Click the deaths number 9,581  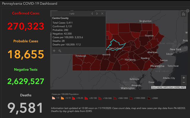[x=25, y=108]
